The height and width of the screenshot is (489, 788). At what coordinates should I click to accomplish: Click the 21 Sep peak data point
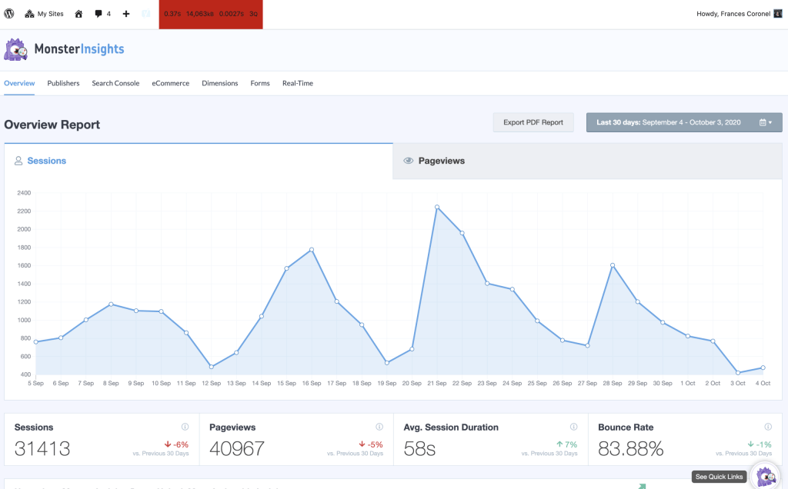point(437,207)
